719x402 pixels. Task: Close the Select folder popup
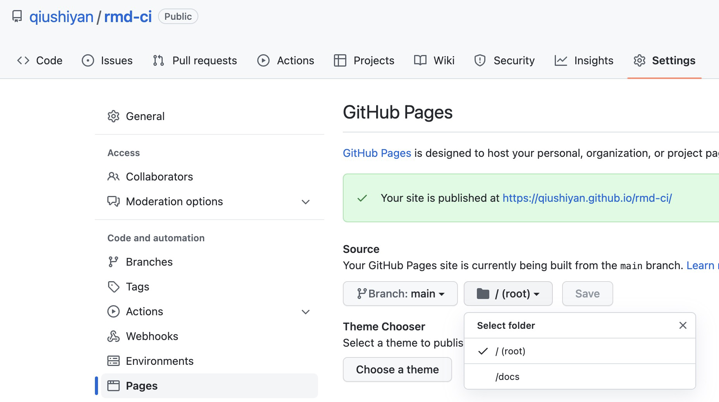pyautogui.click(x=683, y=325)
